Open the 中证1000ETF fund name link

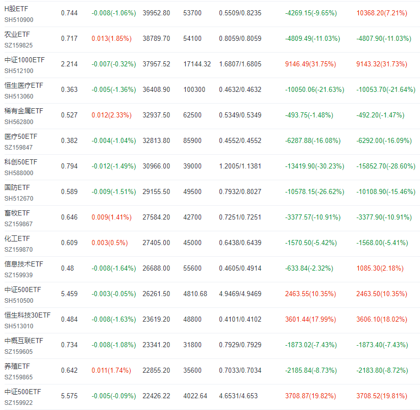point(24,60)
